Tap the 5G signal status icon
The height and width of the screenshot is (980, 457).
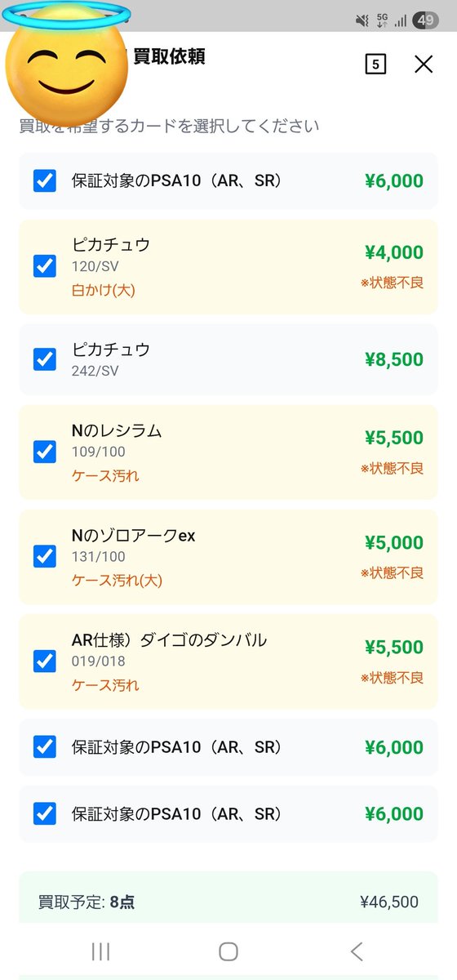pyautogui.click(x=383, y=20)
